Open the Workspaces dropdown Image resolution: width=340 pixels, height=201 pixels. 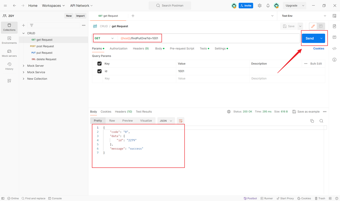tap(53, 6)
